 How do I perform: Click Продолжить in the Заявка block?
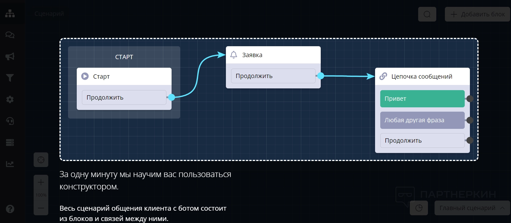(273, 76)
